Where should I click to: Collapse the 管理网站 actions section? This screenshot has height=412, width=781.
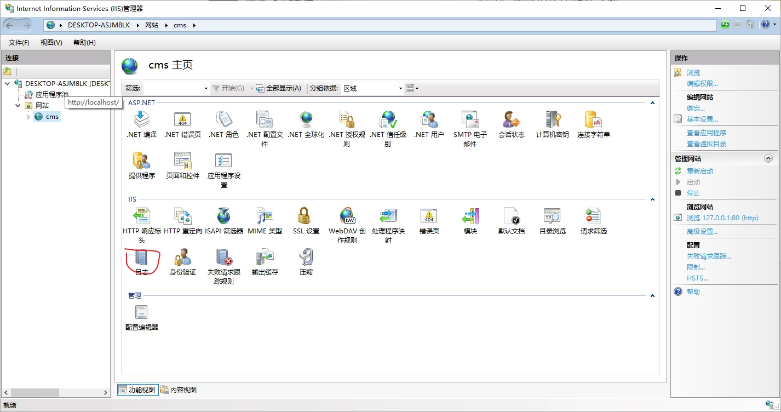[768, 158]
